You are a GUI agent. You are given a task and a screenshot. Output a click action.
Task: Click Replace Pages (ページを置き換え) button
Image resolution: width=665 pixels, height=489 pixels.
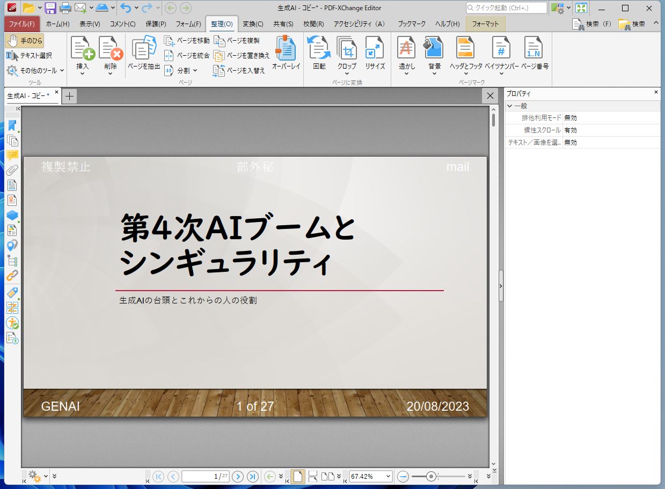pos(242,56)
